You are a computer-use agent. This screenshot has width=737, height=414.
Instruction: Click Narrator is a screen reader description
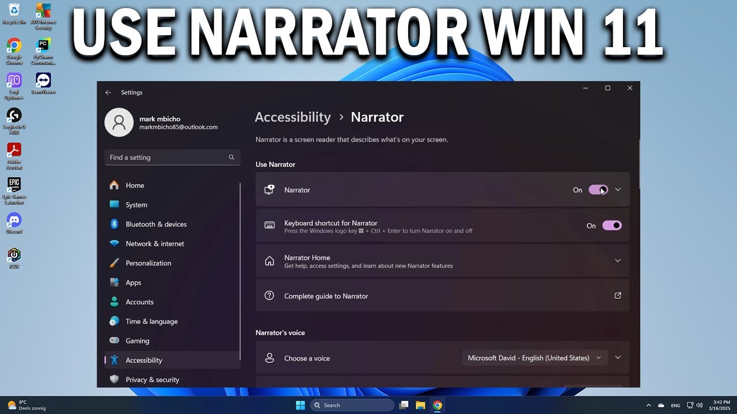351,140
